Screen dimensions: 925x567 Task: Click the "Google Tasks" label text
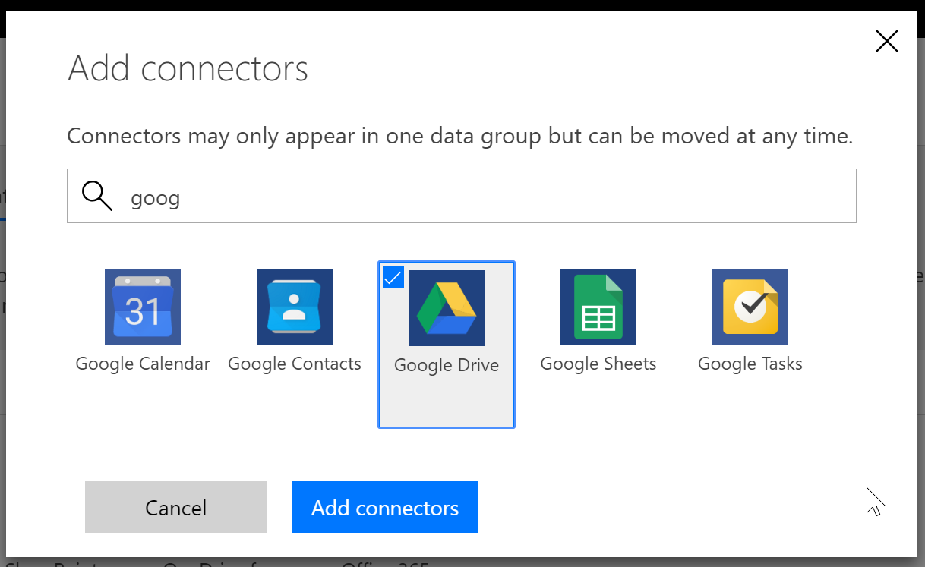750,364
